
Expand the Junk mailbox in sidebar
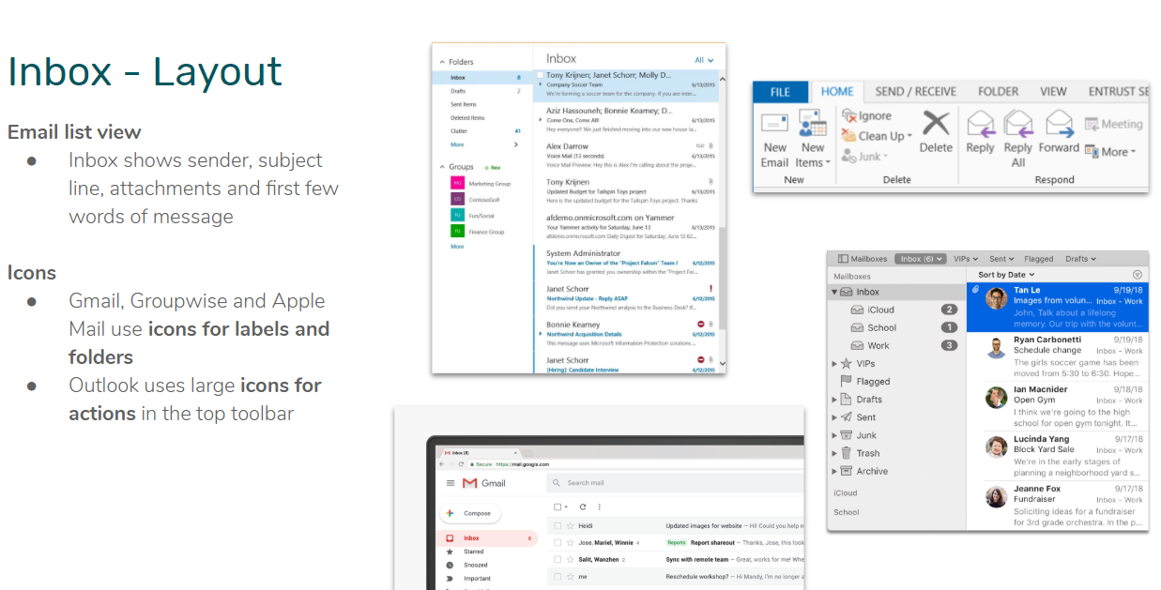coord(834,435)
